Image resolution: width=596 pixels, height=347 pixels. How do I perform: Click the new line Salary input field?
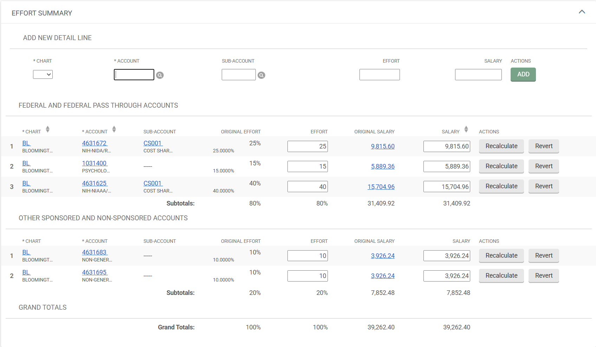point(478,75)
